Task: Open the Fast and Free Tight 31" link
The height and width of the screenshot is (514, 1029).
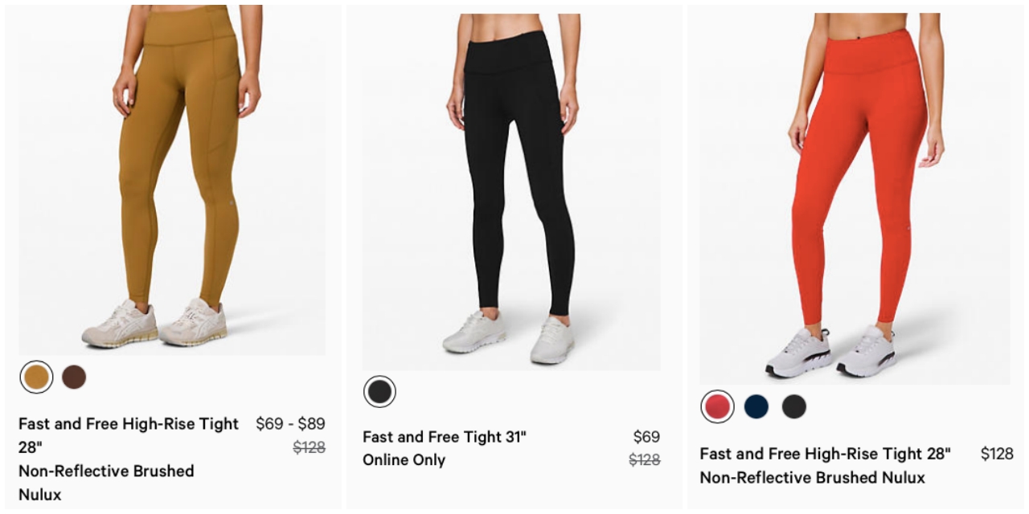Action: (445, 437)
